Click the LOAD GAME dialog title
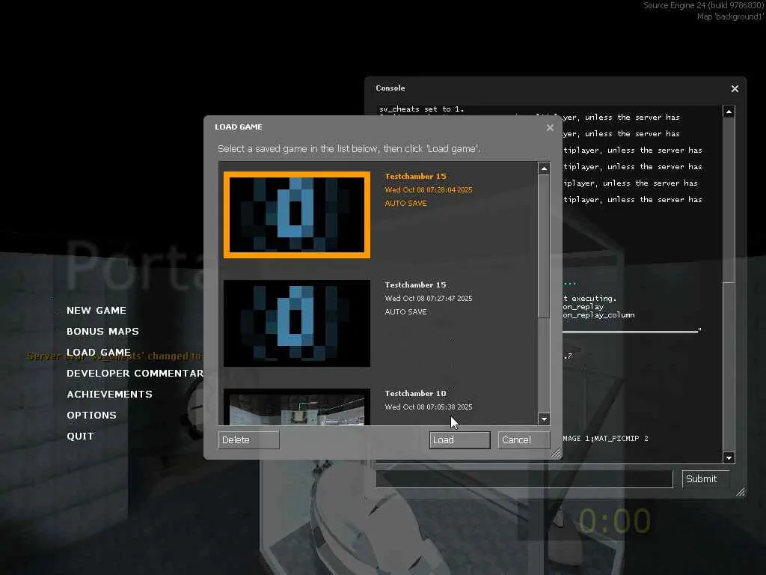The width and height of the screenshot is (766, 575). tap(239, 127)
